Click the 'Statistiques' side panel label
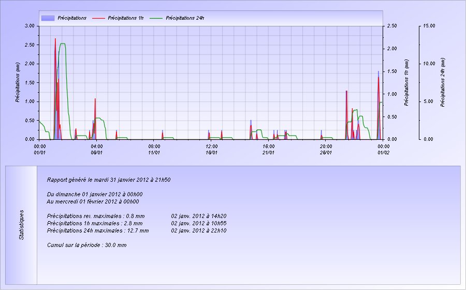The height and width of the screenshot is (290, 466). [21, 225]
